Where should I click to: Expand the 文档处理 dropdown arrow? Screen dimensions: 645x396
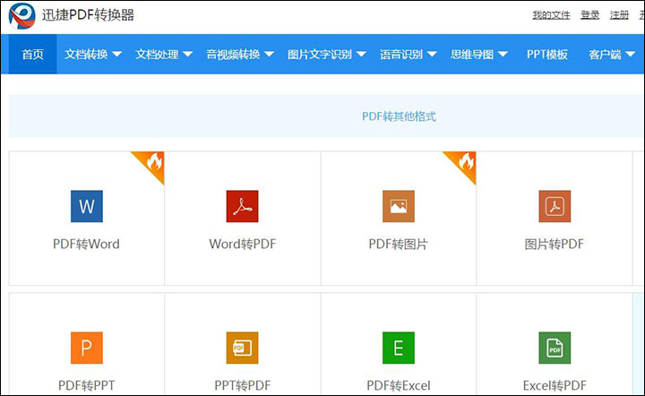pyautogui.click(x=187, y=55)
